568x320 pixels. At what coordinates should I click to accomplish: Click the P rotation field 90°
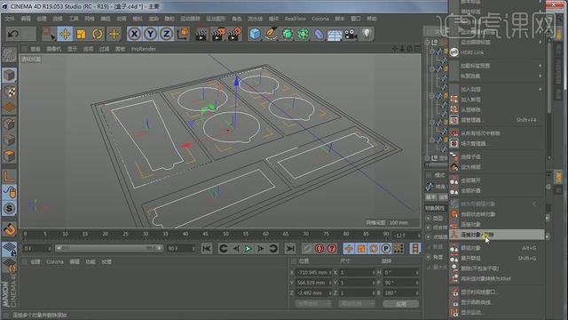[x=401, y=283]
